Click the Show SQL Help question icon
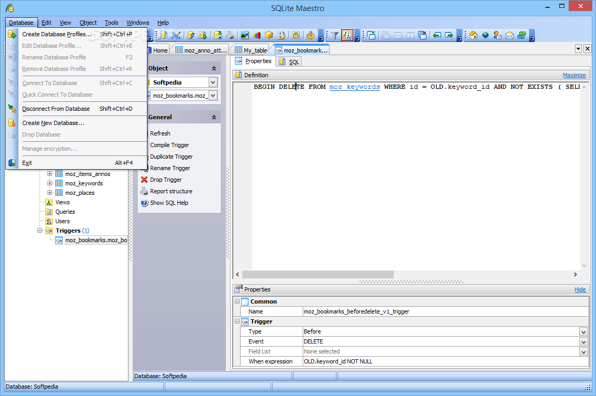 [x=144, y=203]
